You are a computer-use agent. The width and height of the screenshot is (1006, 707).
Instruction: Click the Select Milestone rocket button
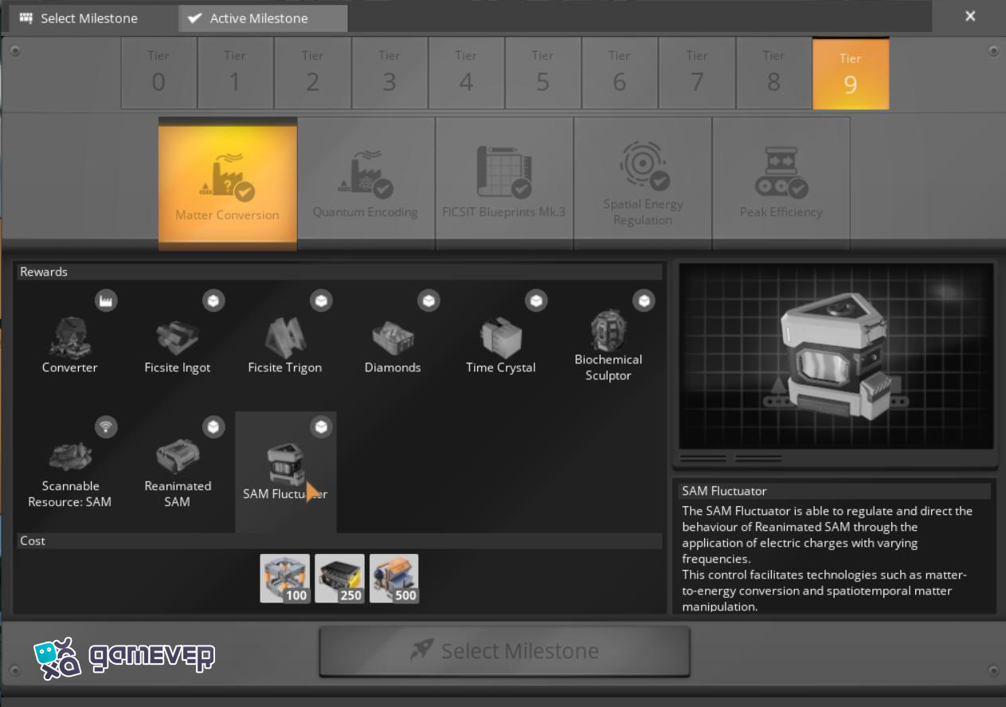(x=504, y=651)
